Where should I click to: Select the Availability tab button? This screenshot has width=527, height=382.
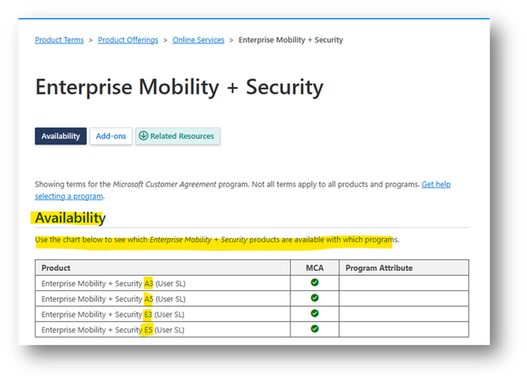[x=61, y=136]
